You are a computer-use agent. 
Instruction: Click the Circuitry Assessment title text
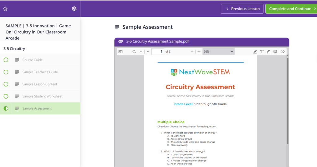(200, 87)
